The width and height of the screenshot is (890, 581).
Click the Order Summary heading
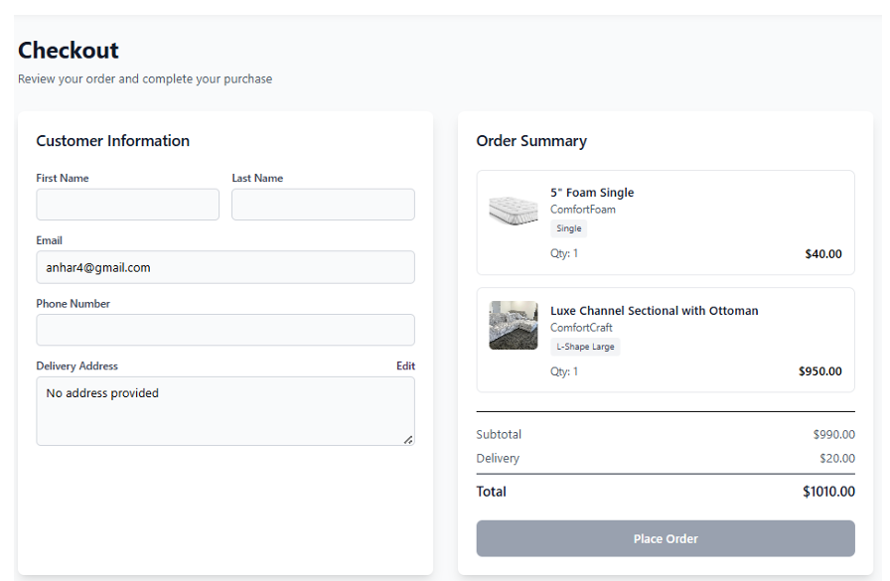(531, 141)
